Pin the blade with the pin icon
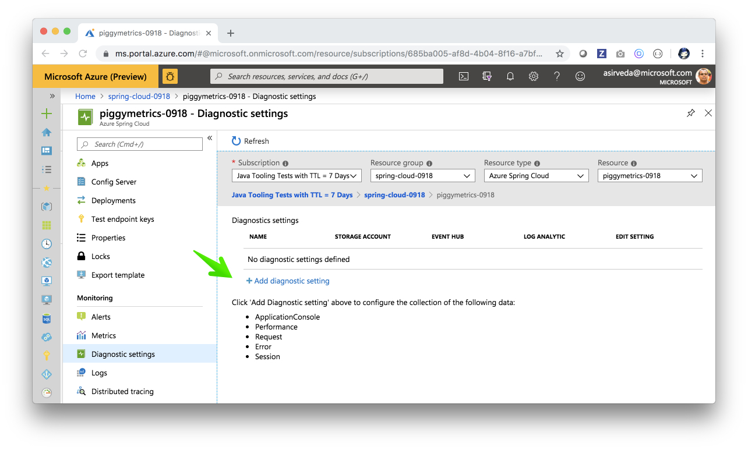 coord(691,113)
